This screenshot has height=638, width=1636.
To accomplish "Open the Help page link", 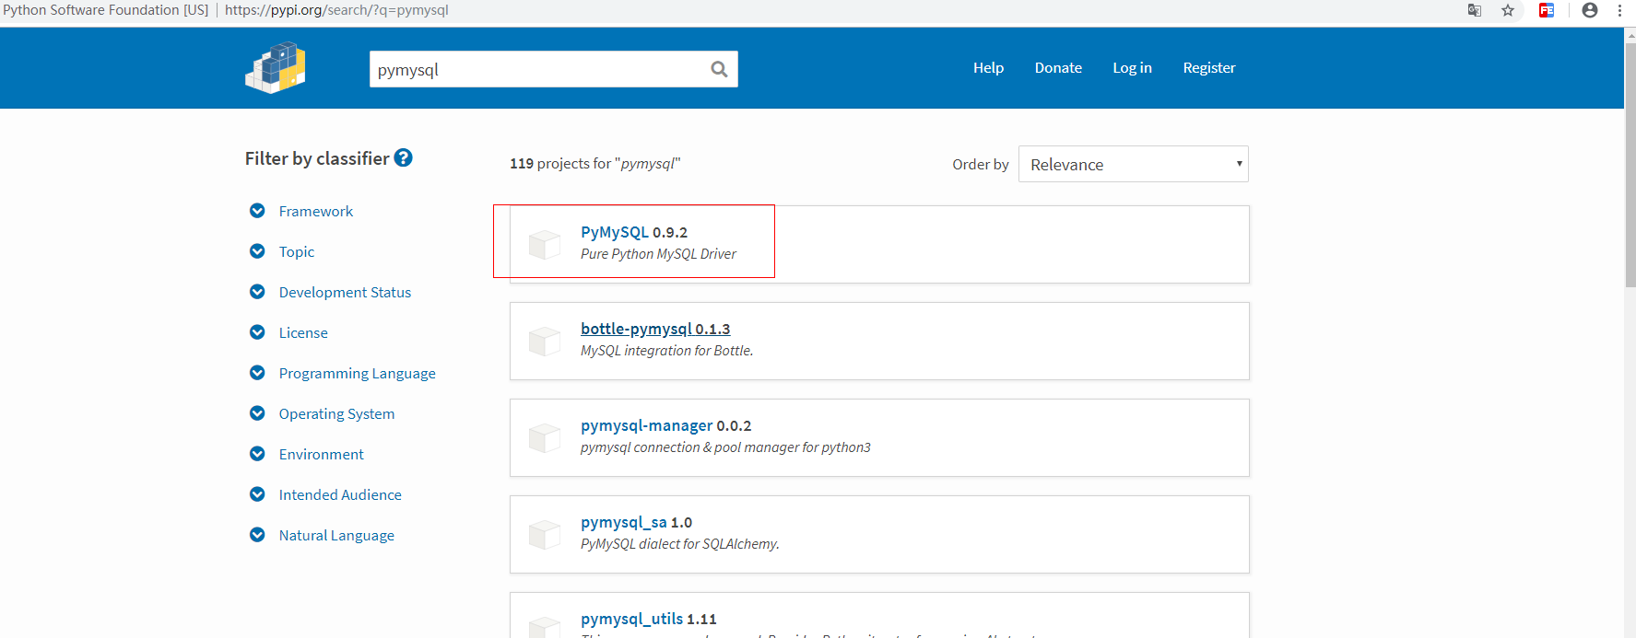I will [x=988, y=68].
